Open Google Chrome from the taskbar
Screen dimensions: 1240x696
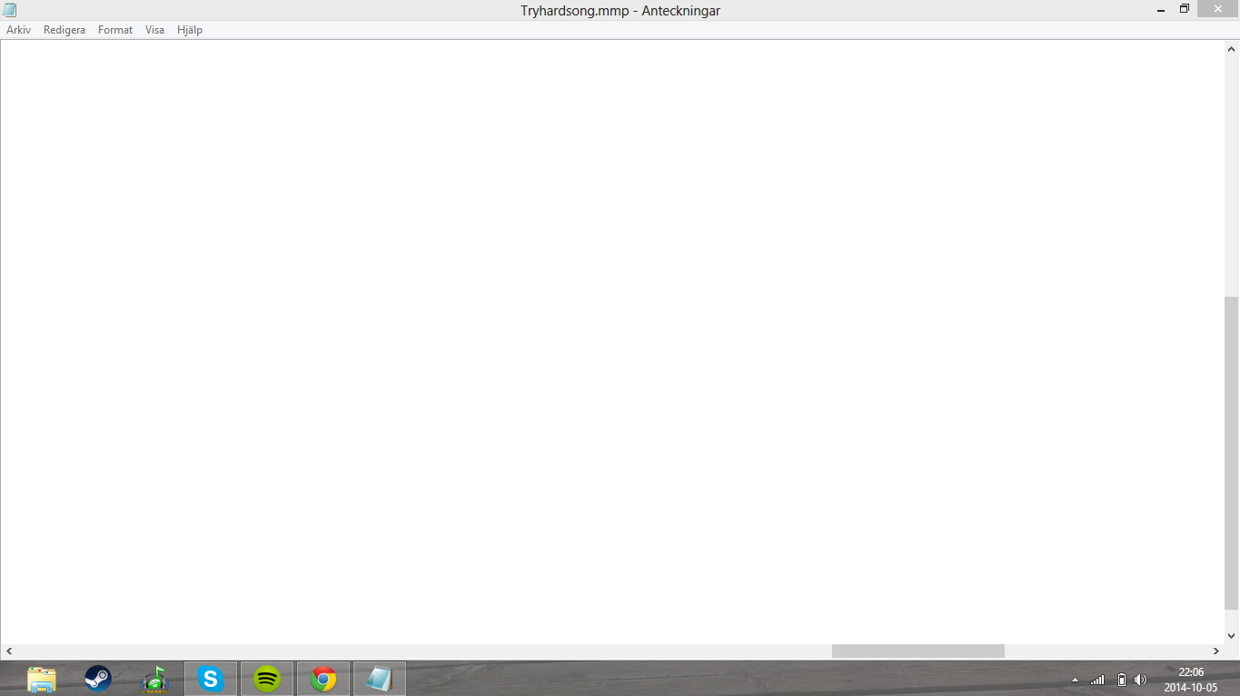pyautogui.click(x=323, y=679)
